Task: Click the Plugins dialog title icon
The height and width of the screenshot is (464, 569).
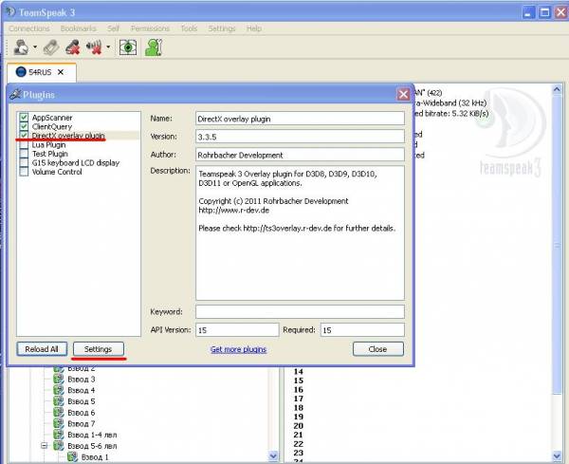Action: click(x=15, y=94)
